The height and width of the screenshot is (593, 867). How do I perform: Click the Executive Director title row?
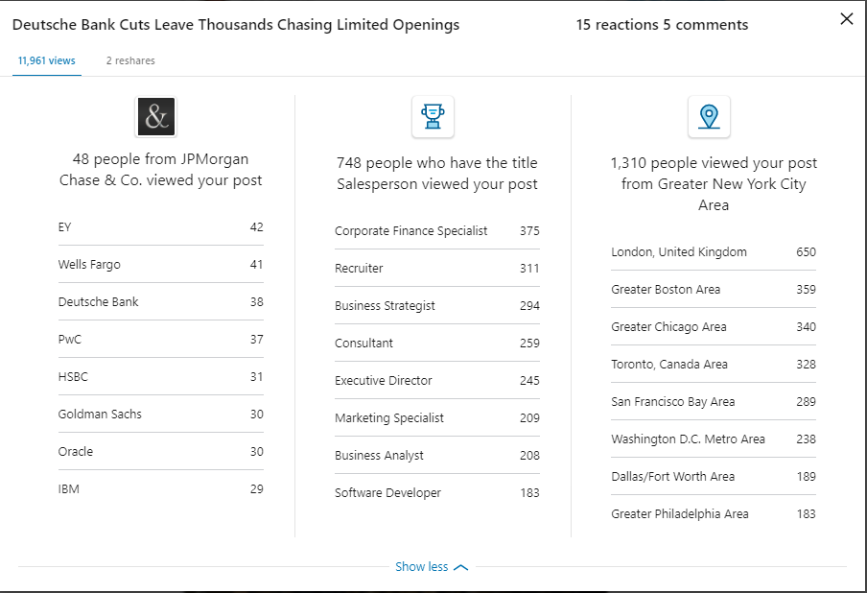[x=436, y=381]
